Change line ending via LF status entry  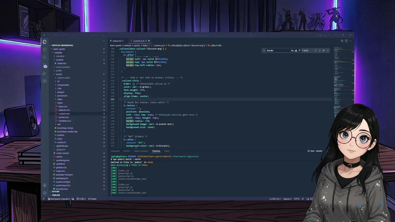click(303, 199)
